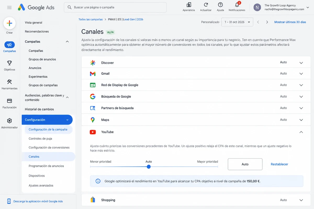
Task: Select Controles de puja
Action: [x=40, y=138]
